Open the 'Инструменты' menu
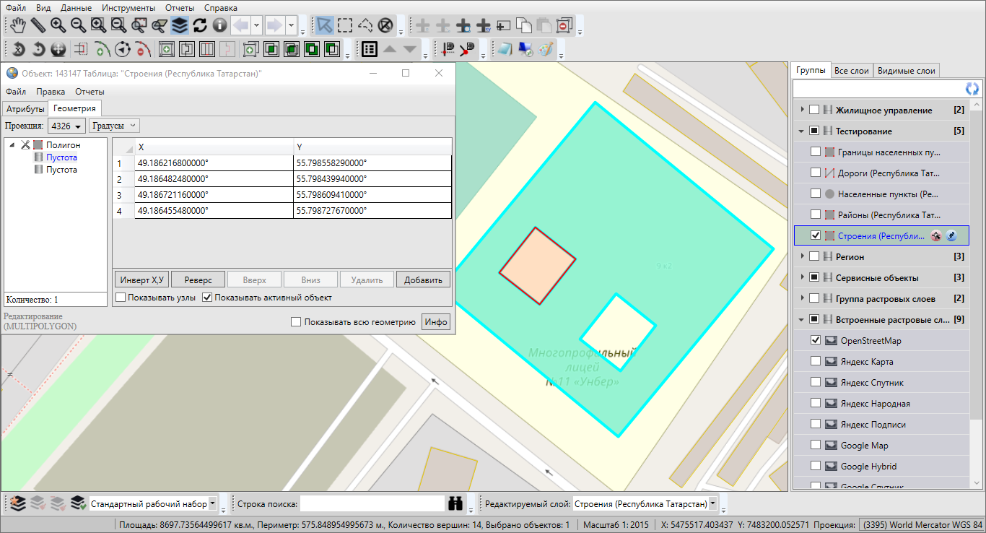The width and height of the screenshot is (986, 533). click(128, 7)
